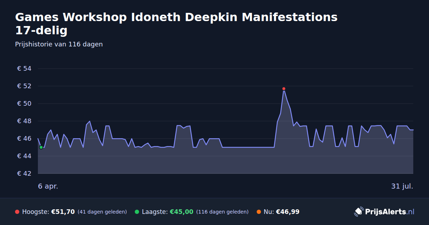Click the highest price value €51,70
Screen dimensions: 429x225
tap(63, 212)
